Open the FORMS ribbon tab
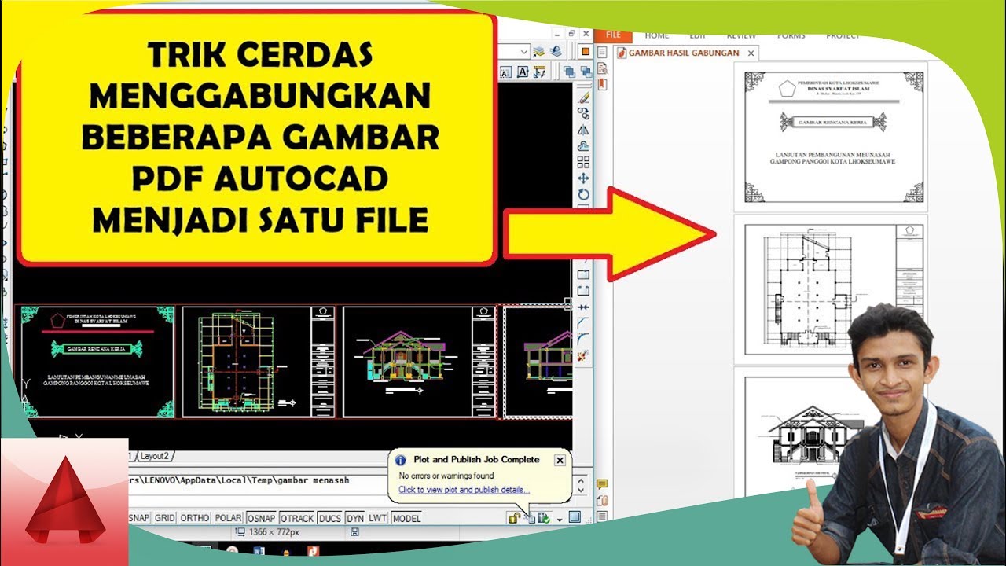Viewport: 1006px width, 566px height. (791, 35)
